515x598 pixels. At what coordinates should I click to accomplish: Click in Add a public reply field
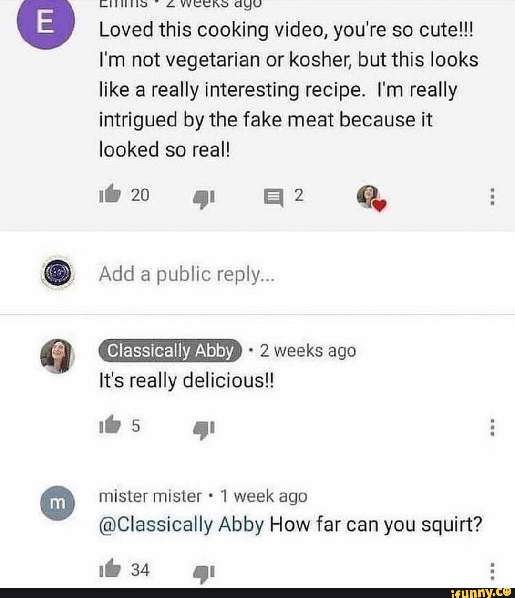[x=186, y=274]
